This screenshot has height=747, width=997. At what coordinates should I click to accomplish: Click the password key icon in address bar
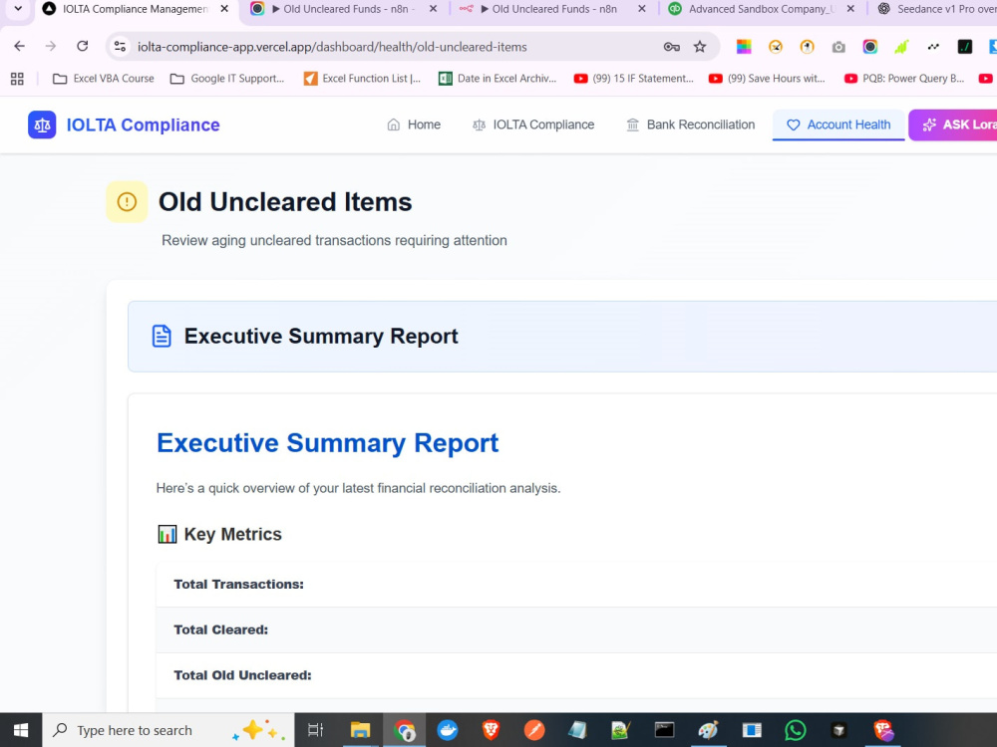pyautogui.click(x=671, y=47)
